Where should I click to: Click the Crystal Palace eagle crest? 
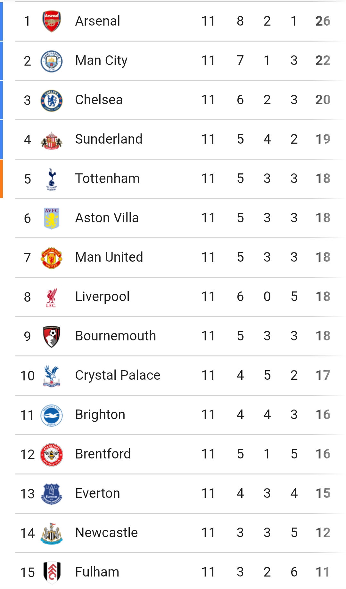52,376
